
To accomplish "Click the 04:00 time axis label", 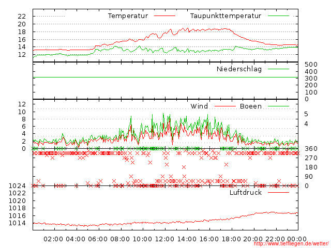I will click(x=76, y=239).
